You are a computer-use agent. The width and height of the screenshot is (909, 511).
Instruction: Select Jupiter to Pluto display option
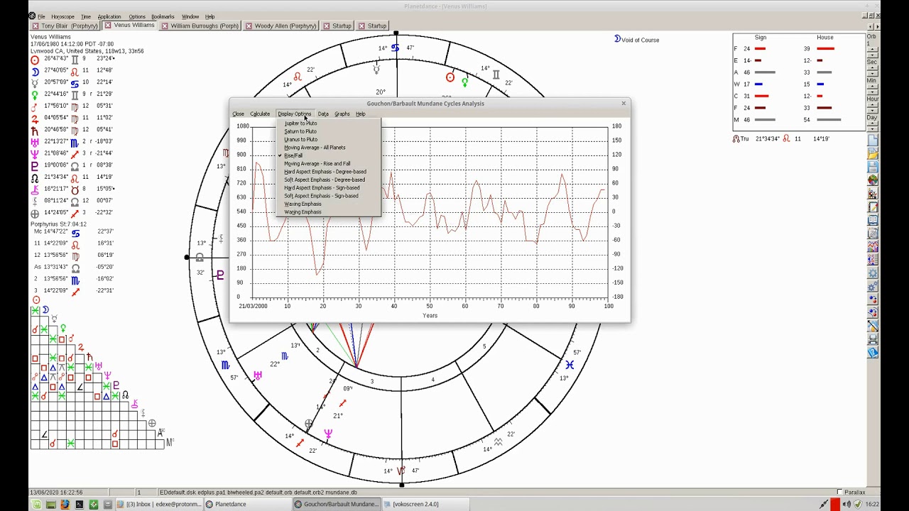(x=300, y=123)
